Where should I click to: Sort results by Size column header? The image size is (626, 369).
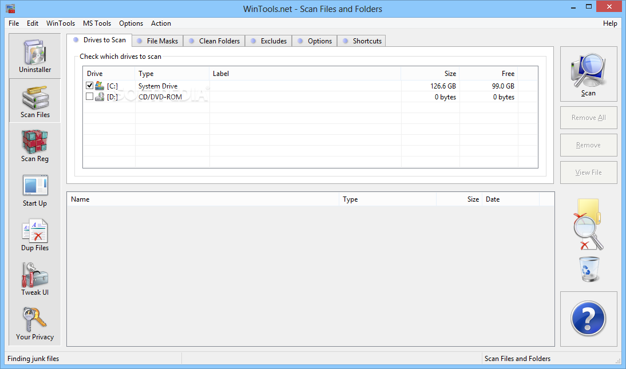coord(459,199)
